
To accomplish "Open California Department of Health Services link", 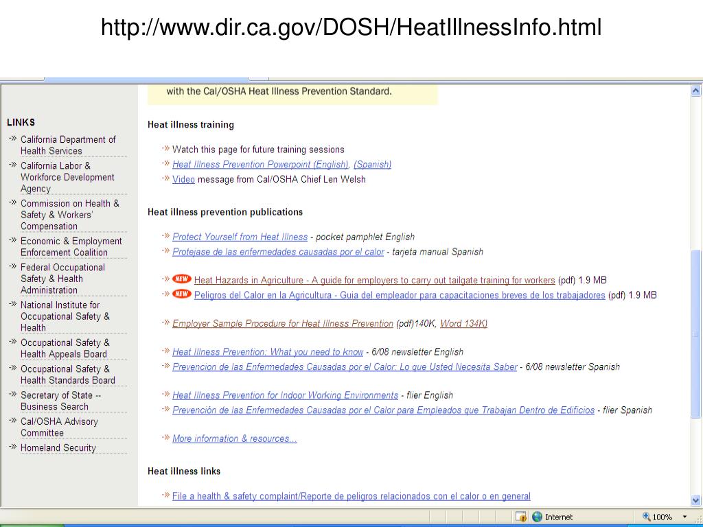I will coord(68,145).
